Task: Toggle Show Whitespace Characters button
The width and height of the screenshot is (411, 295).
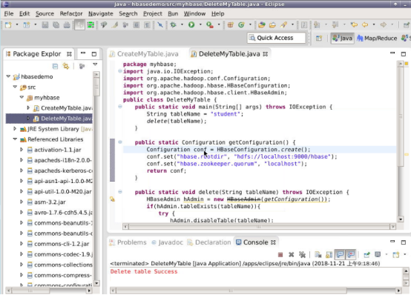Action: coord(148,25)
